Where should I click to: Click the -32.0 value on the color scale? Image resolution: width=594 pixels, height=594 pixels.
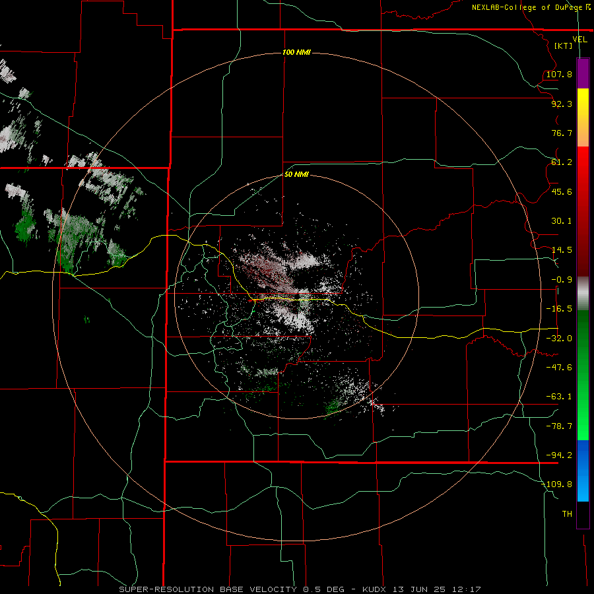(x=559, y=339)
